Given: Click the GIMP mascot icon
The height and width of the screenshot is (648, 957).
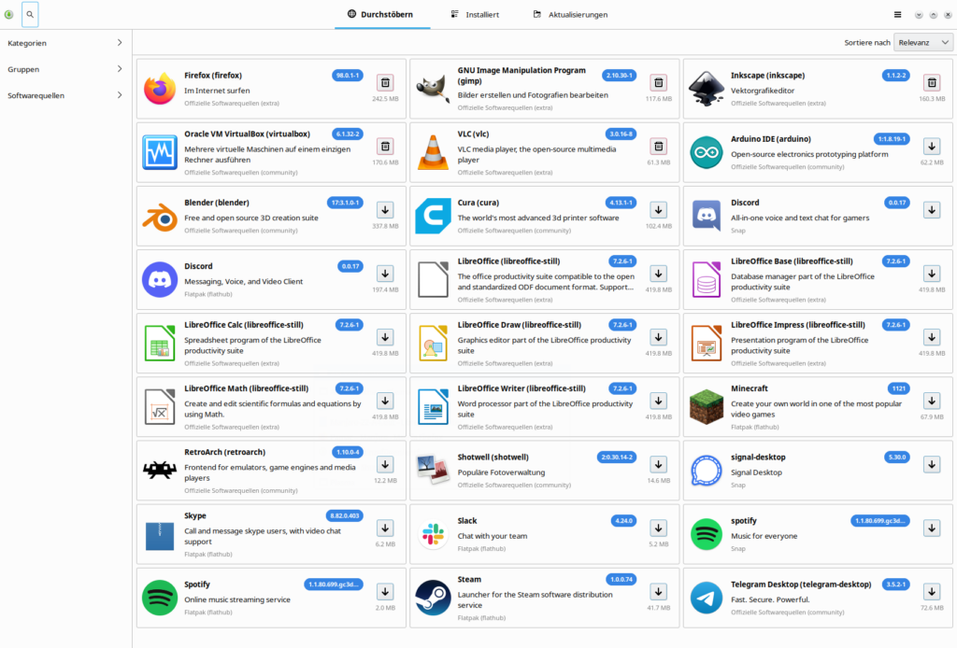Looking at the screenshot, I should coord(433,89).
